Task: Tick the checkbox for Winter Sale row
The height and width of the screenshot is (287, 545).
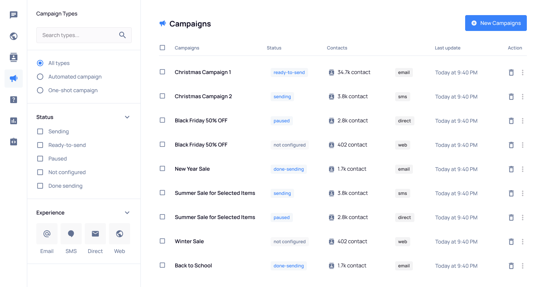Action: click(162, 241)
